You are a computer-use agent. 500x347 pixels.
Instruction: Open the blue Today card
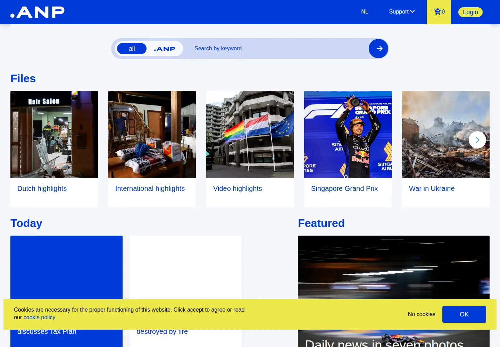(66, 267)
